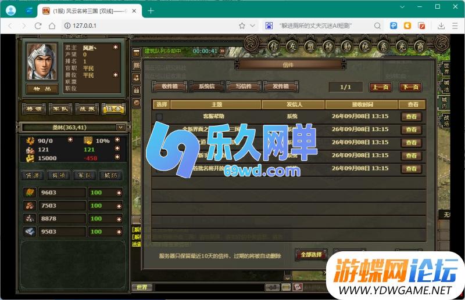Screen dimensions: 465x300
Task: Add to the 9603 food resource
Action: pos(119,193)
